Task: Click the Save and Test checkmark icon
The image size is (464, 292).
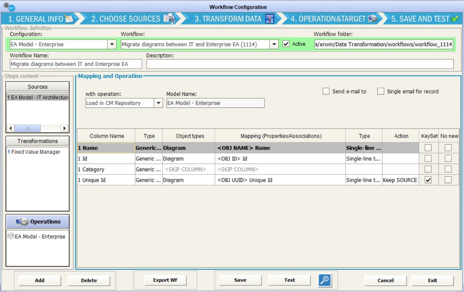Action: [455, 19]
